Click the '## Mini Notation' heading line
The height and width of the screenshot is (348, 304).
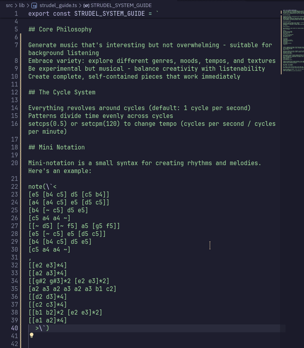click(x=57, y=147)
